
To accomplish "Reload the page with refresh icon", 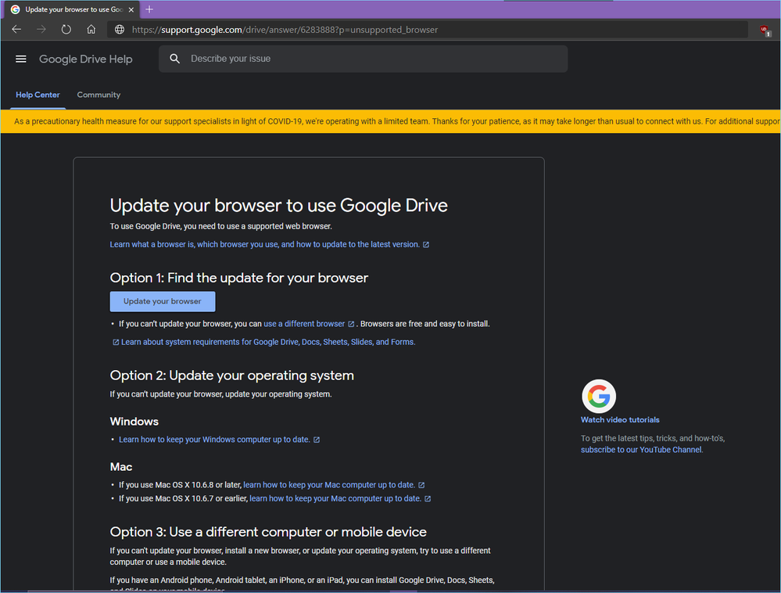I will point(66,30).
